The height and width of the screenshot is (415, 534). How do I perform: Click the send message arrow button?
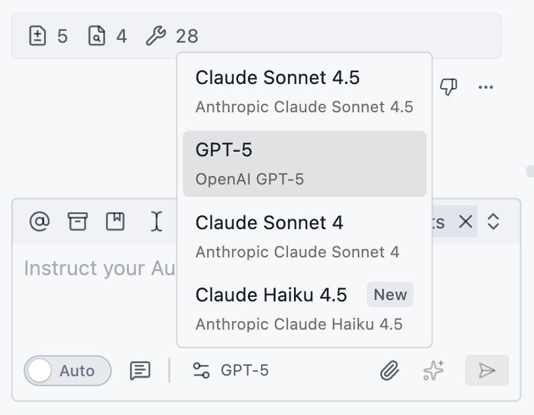pyautogui.click(x=487, y=370)
